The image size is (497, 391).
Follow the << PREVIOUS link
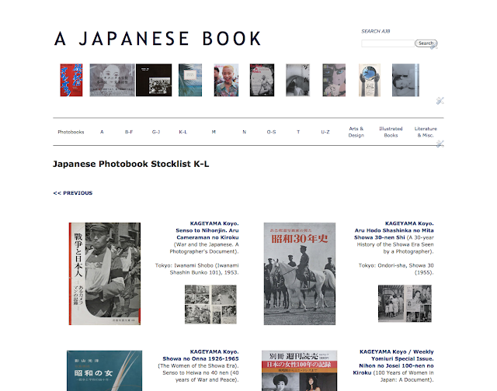coord(73,193)
